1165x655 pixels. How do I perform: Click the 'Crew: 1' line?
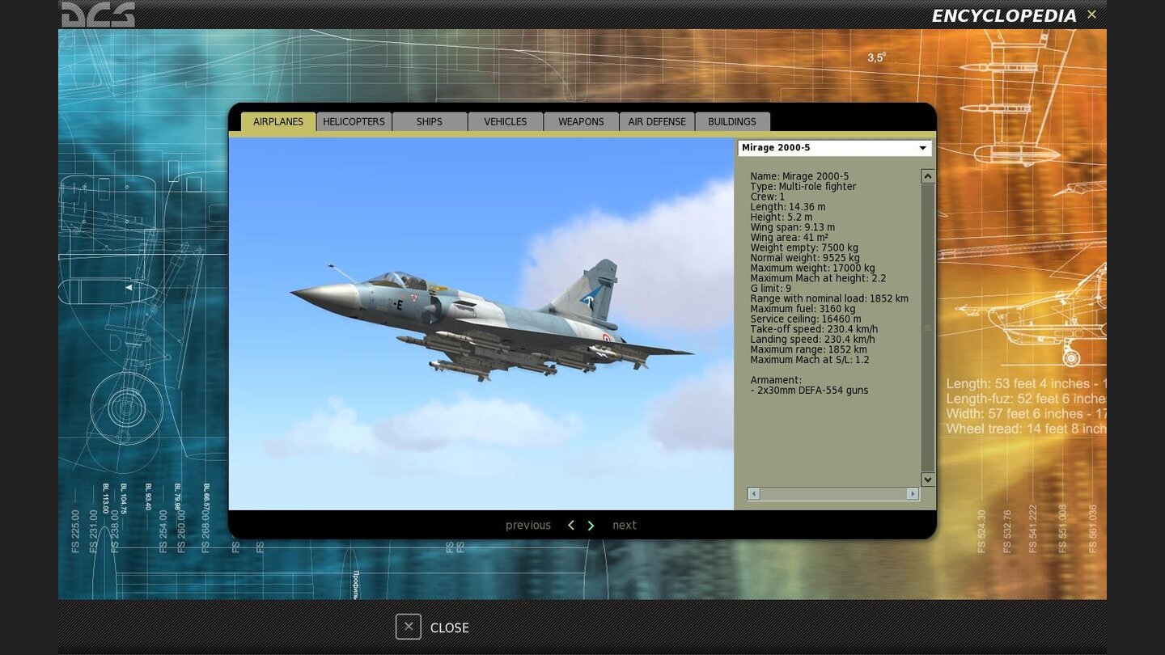[767, 196]
